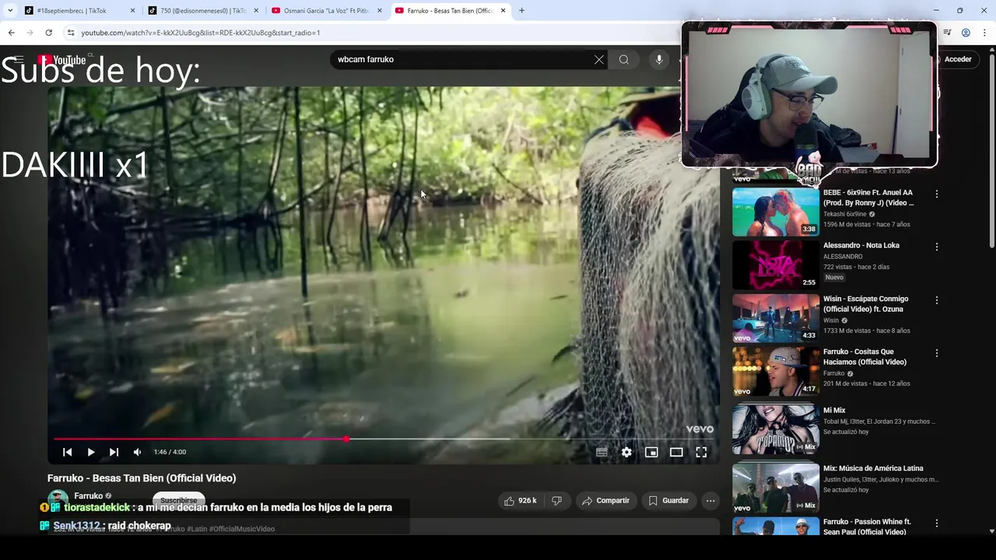This screenshot has width=996, height=560.
Task: Open media control icon in Chrome toolbar
Action: pyautogui.click(x=947, y=33)
